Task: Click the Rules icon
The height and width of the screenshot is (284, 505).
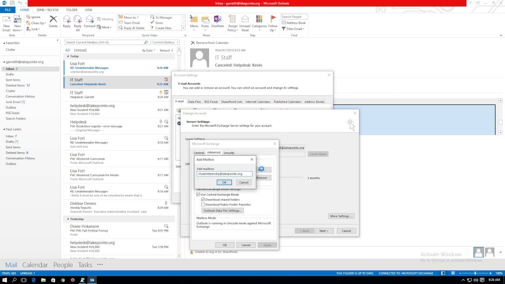Action: (205, 19)
